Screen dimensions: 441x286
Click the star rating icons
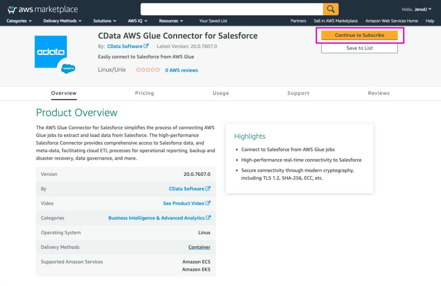point(148,70)
